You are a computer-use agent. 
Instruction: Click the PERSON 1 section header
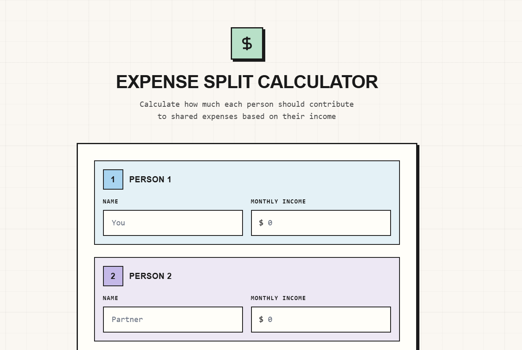point(150,179)
